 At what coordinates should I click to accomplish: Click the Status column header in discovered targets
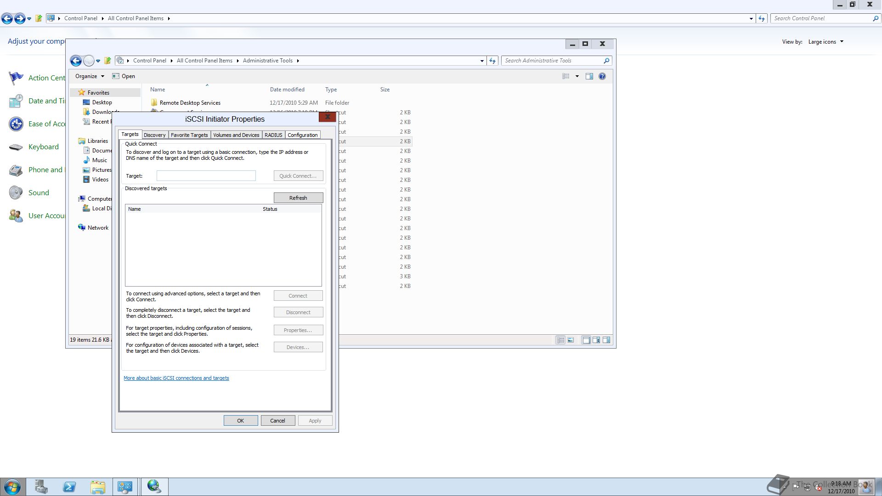[290, 209]
